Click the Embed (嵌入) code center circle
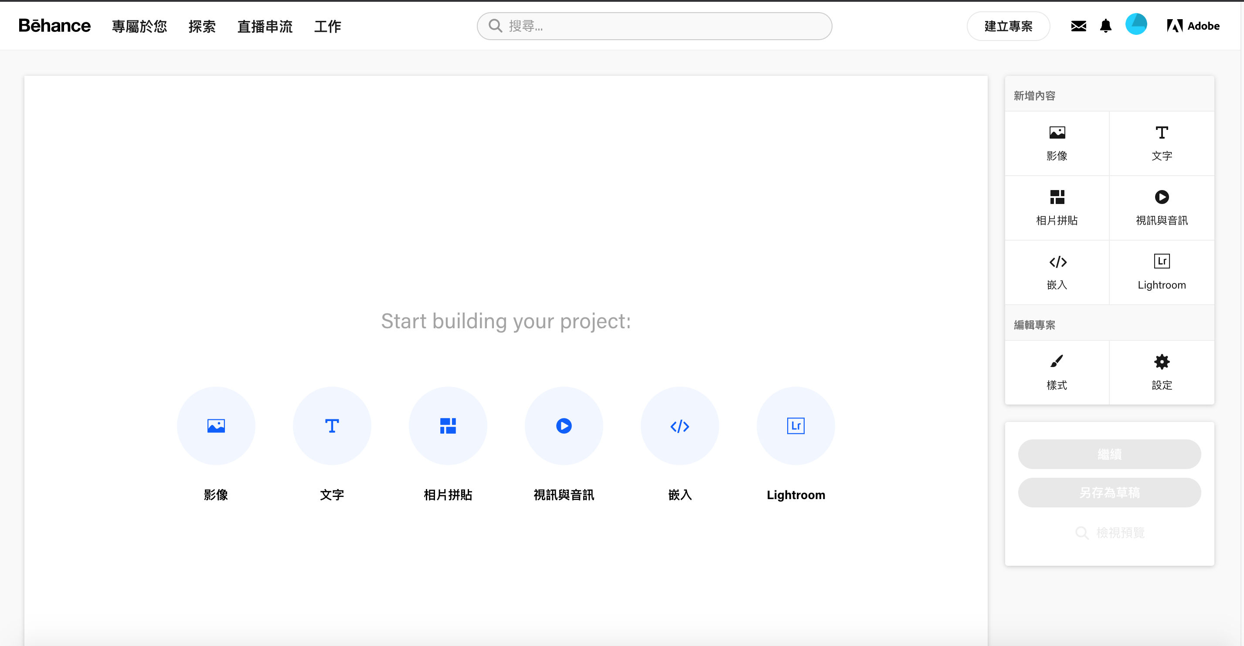1244x646 pixels. point(680,425)
